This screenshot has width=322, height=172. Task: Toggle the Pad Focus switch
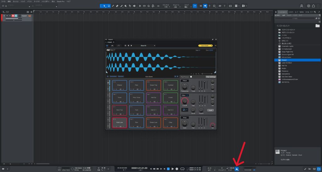tap(192, 77)
